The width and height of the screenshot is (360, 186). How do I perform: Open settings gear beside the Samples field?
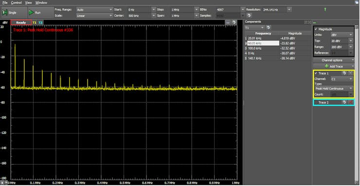pyautogui.click(x=250, y=16)
